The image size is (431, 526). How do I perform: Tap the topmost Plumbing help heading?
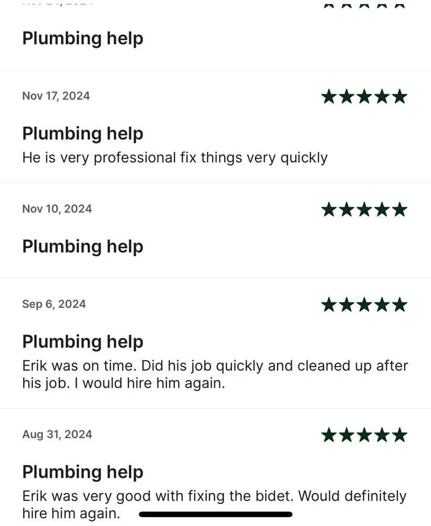pyautogui.click(x=82, y=38)
